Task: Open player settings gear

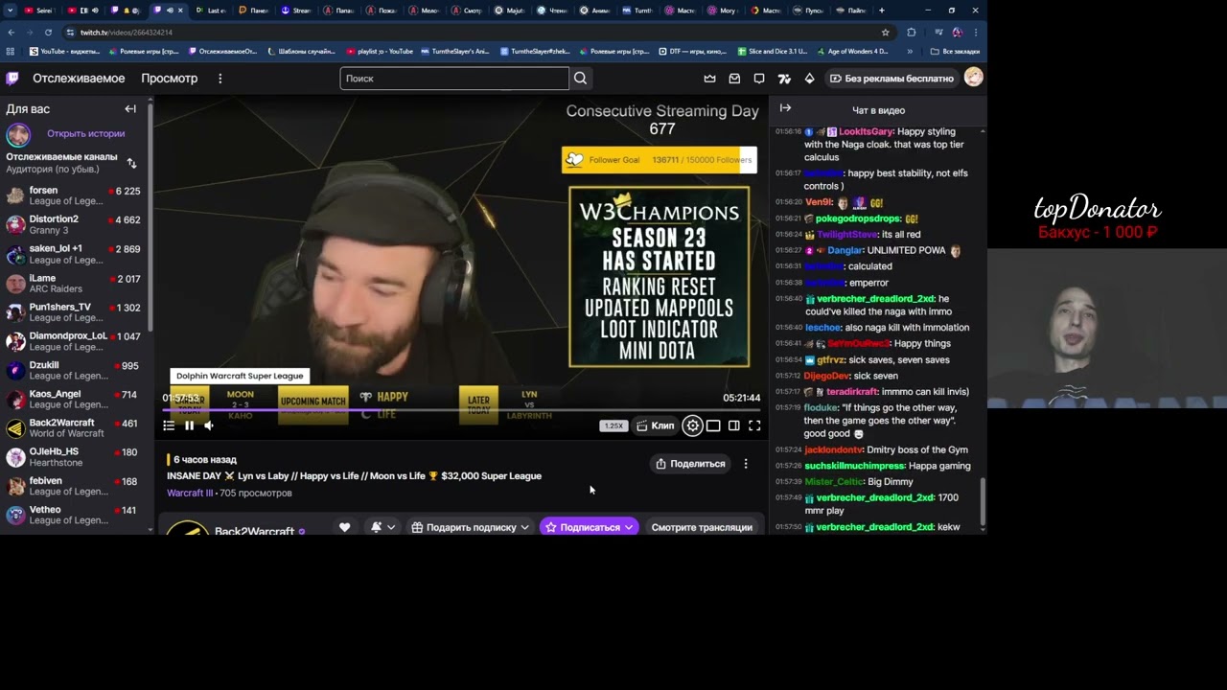Action: click(692, 425)
